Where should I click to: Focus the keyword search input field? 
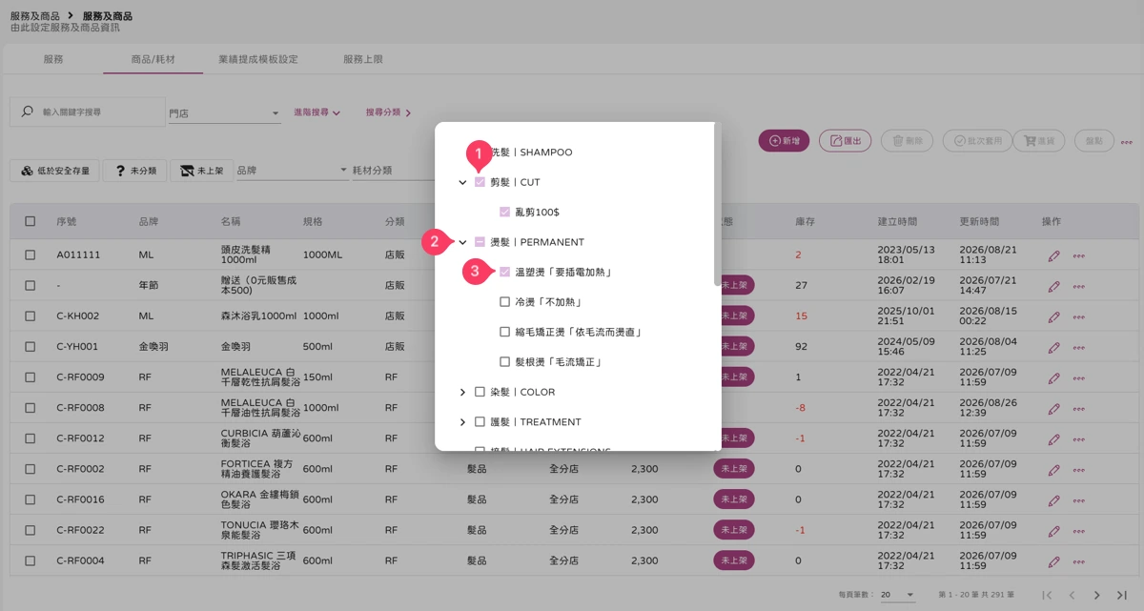coord(100,112)
